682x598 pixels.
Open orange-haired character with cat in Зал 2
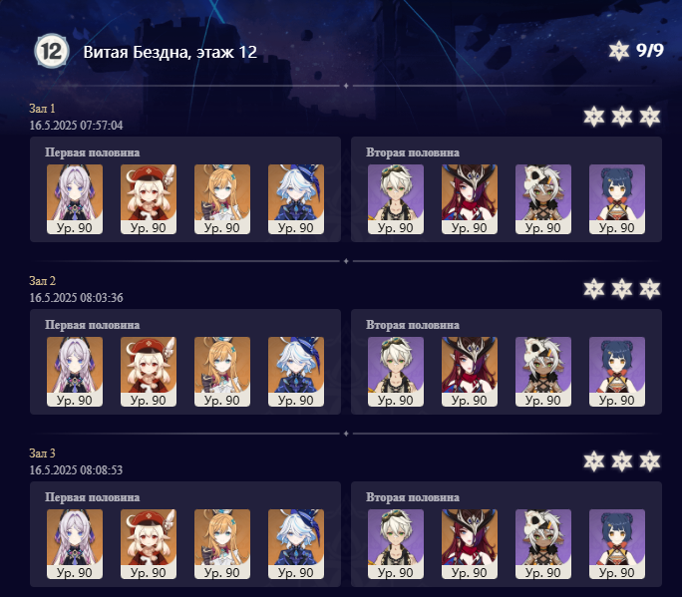click(x=222, y=372)
